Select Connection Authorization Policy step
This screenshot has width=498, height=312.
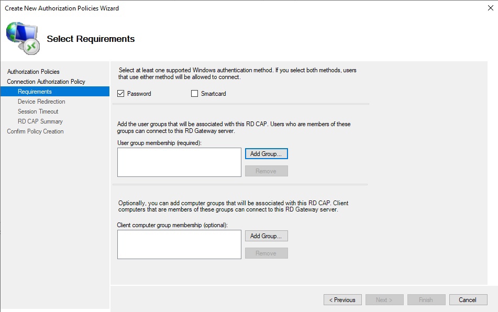tap(46, 82)
